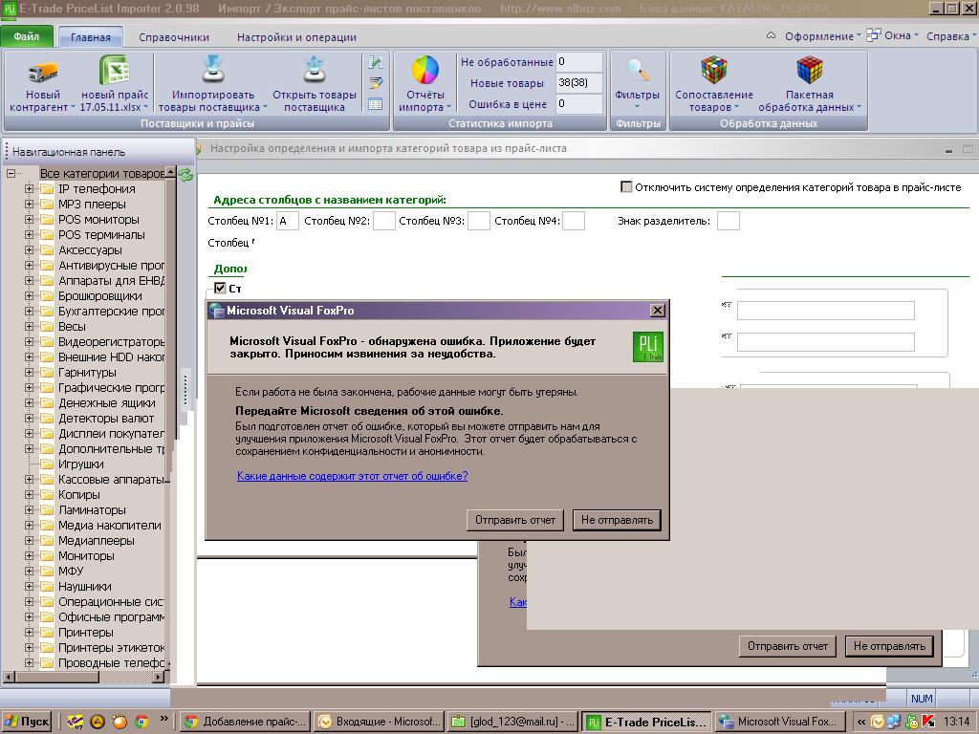Open Сопоставление товаров cube icon
This screenshot has width=979, height=734.
coord(713,70)
